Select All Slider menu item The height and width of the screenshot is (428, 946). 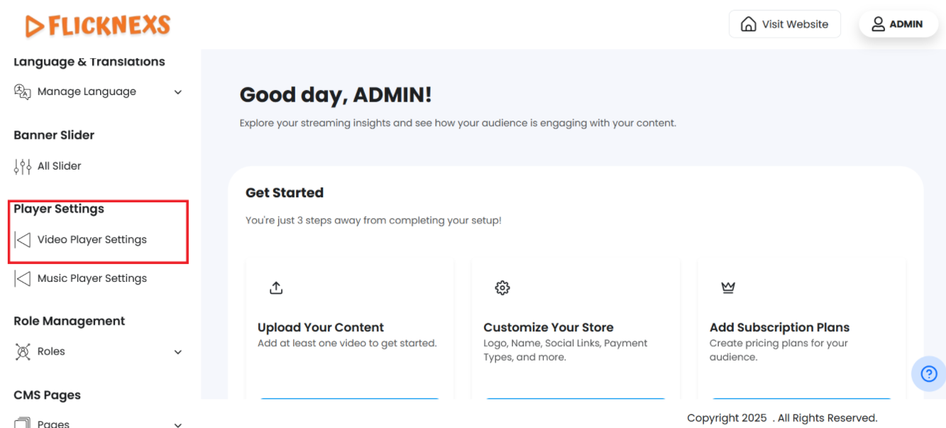tap(59, 166)
